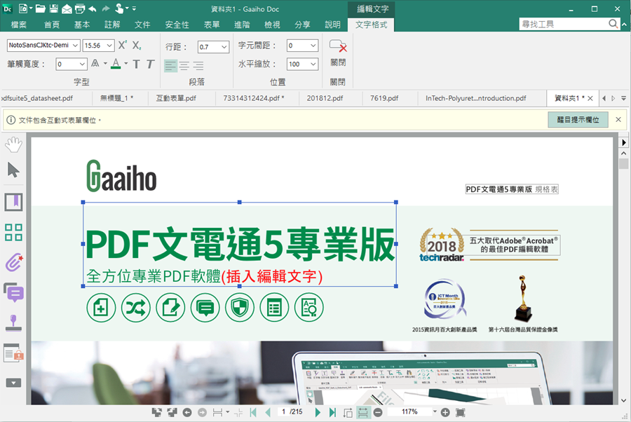Image resolution: width=631 pixels, height=422 pixels.
Task: Click the 關閉 close editing button
Action: pyautogui.click(x=338, y=53)
